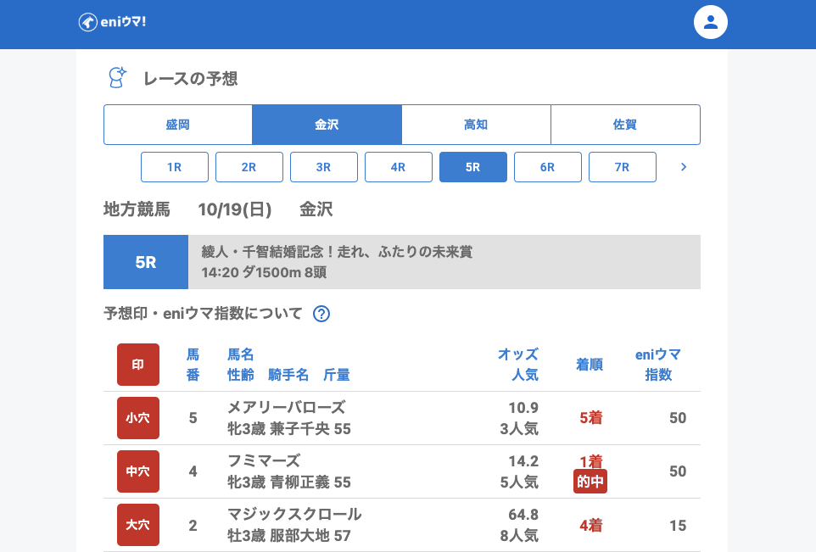816x552 pixels.
Task: Select race 1R button
Action: pos(175,167)
